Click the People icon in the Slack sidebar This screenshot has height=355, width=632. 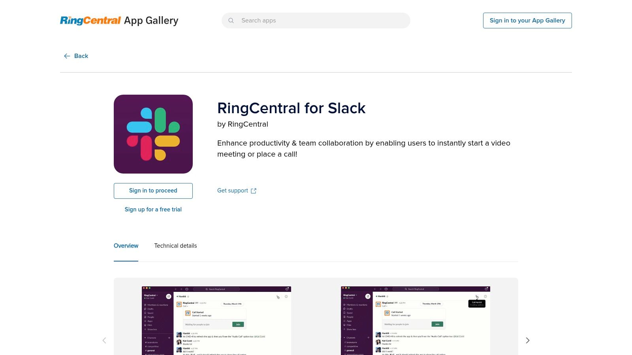[145, 317]
